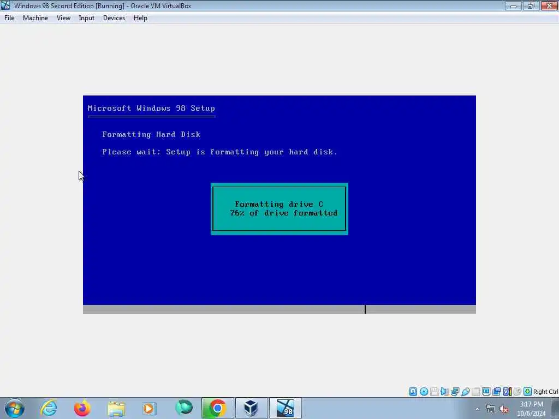Screen dimensions: 559x419
Task: Click the 'Microsoft Windows 98 Setup' heading
Action: pyautogui.click(x=151, y=109)
